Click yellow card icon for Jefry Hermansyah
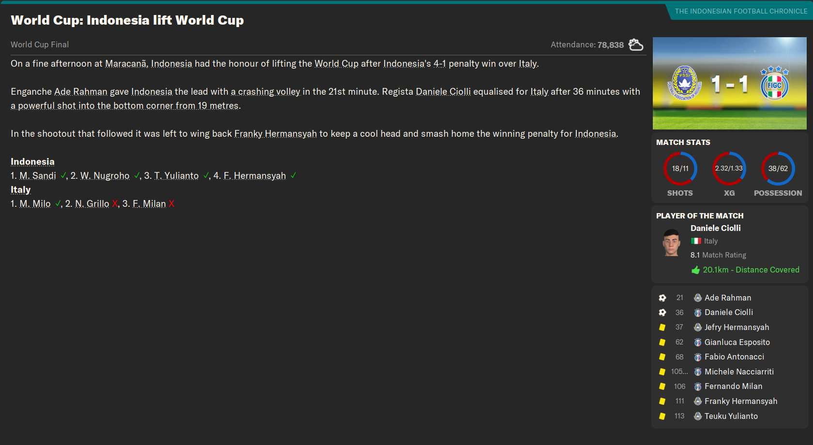 coord(662,328)
